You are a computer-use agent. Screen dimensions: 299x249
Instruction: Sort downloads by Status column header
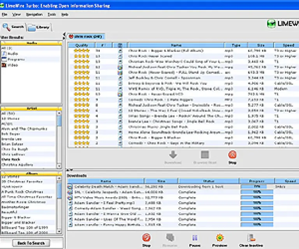208,181
